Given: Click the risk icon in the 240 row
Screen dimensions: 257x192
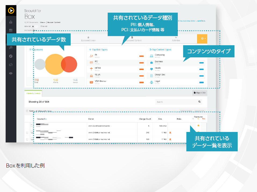Looking at the screenshot, I should [x=171, y=133].
